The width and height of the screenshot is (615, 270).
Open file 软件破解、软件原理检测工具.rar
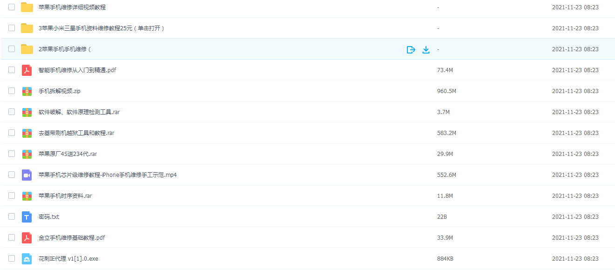coord(79,112)
